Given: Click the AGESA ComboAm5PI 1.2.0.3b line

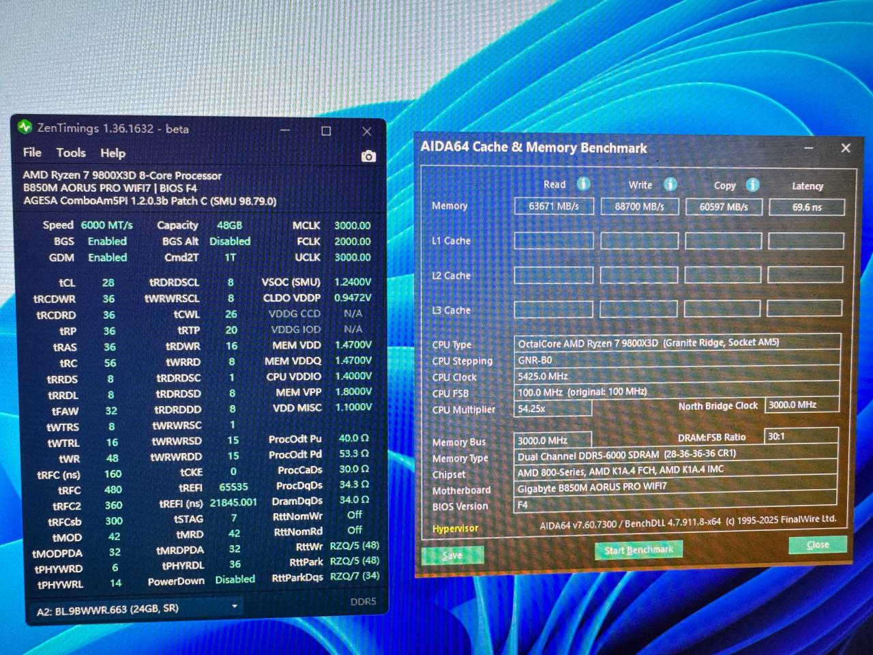Looking at the screenshot, I should pos(150,201).
